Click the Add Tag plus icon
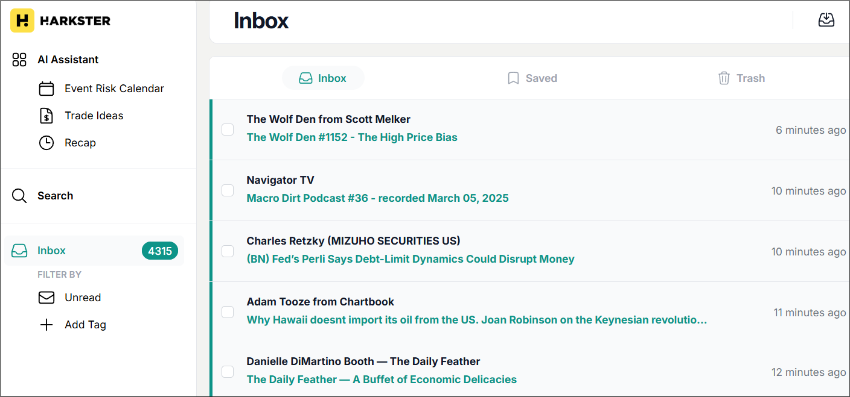Screen dimensions: 850x397 click(x=46, y=325)
